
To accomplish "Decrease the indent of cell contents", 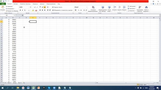I will click(48, 10).
